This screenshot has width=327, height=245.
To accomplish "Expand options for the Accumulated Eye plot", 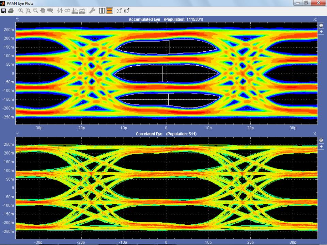I will click(x=321, y=31).
